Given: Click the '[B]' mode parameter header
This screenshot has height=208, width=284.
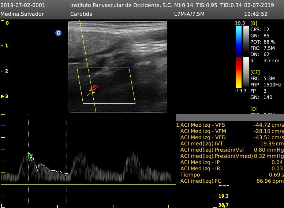Looking at the screenshot, I should (x=254, y=23).
